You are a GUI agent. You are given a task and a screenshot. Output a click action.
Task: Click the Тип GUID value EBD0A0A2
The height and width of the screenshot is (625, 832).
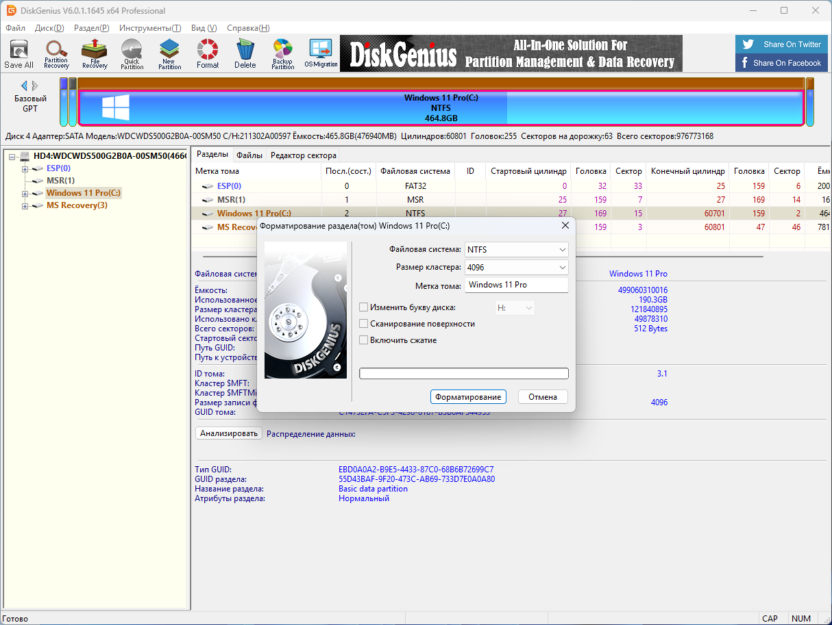tap(416, 470)
